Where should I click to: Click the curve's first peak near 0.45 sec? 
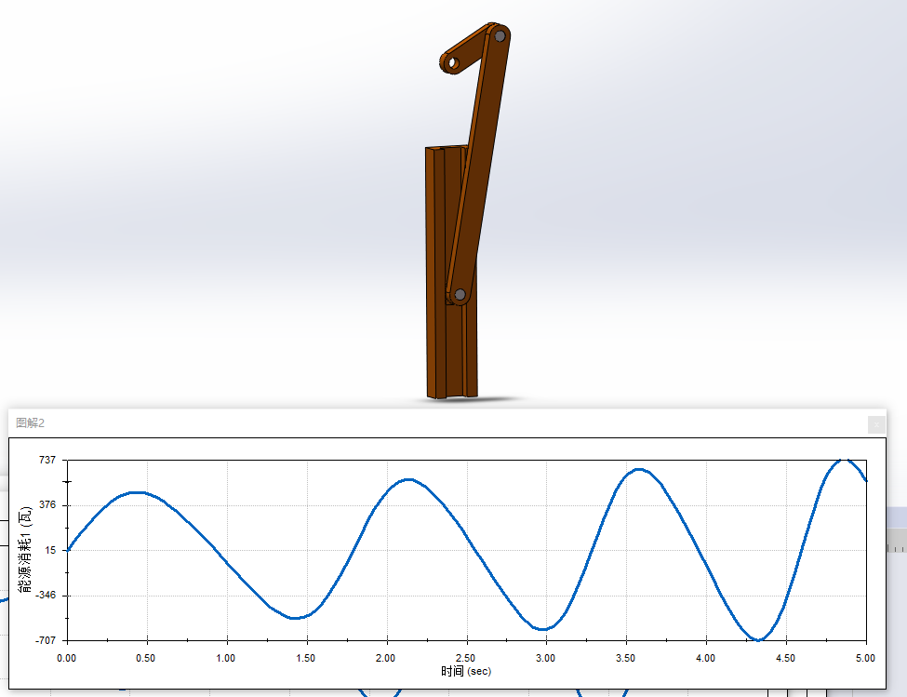click(x=137, y=492)
